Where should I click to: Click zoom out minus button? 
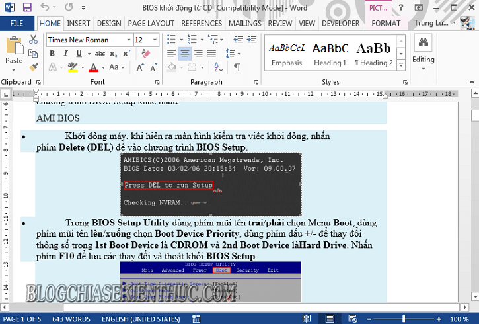coord(369,319)
